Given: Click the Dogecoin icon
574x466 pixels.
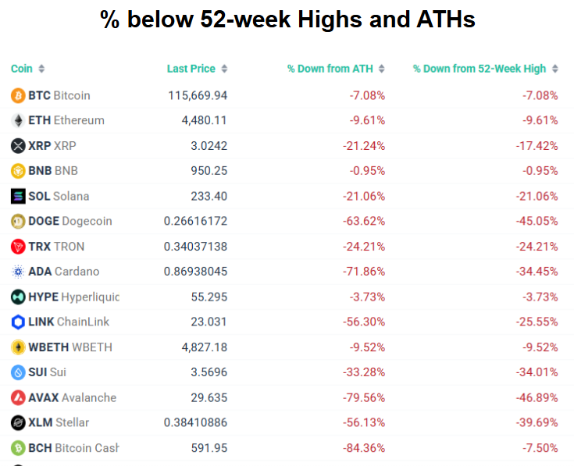Looking at the screenshot, I should click(18, 221).
